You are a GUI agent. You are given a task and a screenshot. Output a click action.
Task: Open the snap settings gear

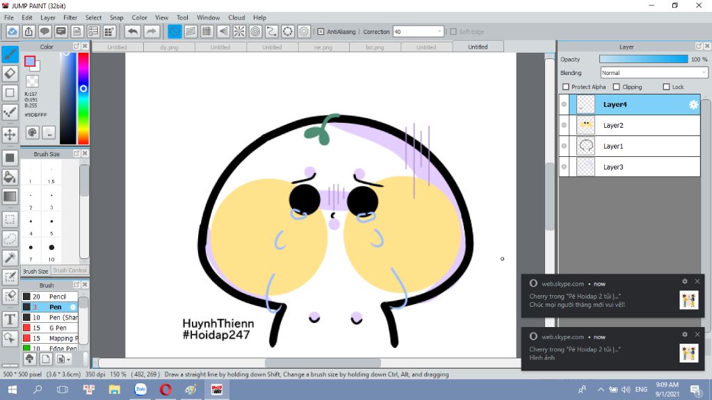click(x=304, y=31)
